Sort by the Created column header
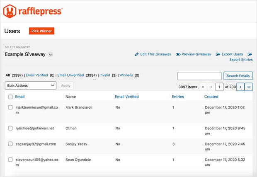 (x=211, y=97)
